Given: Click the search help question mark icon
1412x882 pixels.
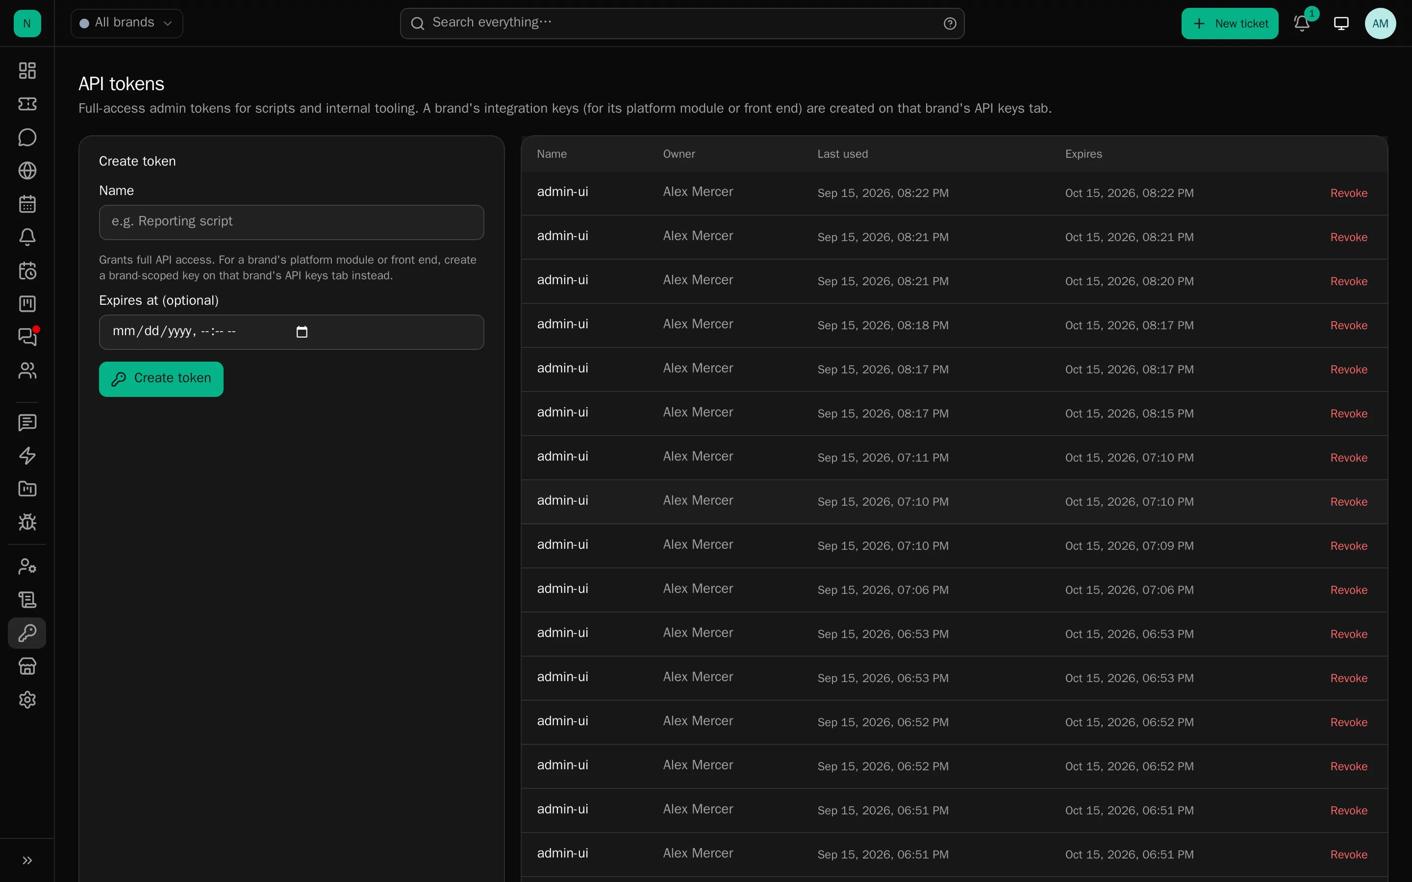Looking at the screenshot, I should coord(950,24).
